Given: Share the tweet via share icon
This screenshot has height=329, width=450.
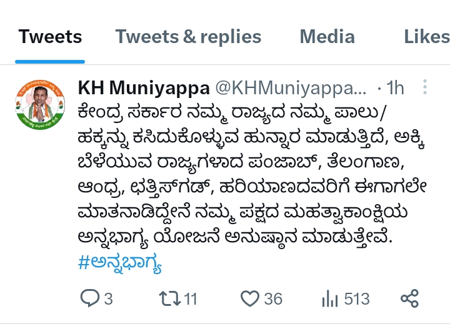Looking at the screenshot, I should tap(410, 298).
